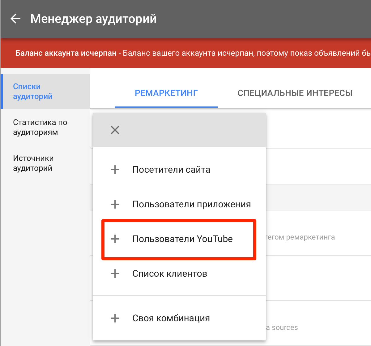This screenshot has height=346, width=371.
Task: Open Статистика по аудиториям in sidebar
Action: click(x=40, y=127)
